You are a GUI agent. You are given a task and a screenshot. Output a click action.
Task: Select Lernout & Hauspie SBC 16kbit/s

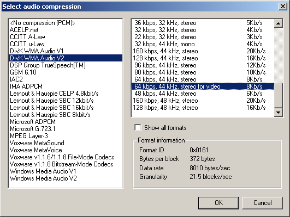coord(66,108)
